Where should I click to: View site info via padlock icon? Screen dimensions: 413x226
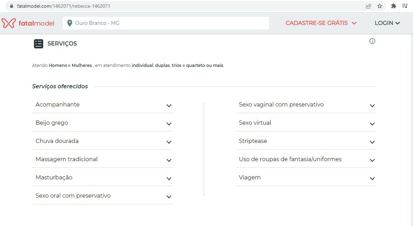coord(11,6)
